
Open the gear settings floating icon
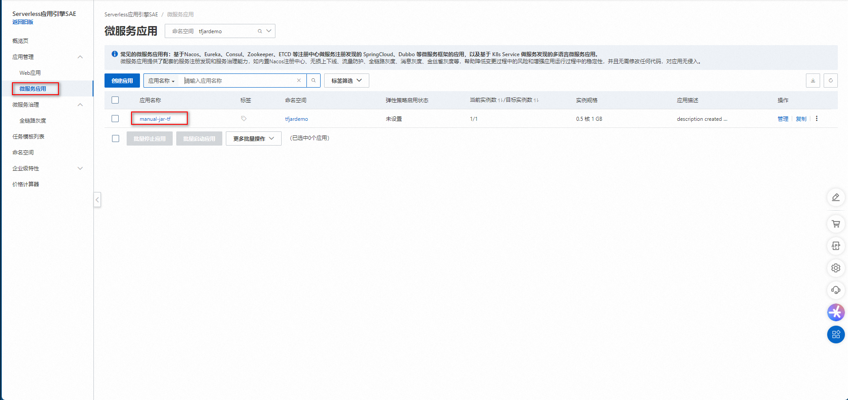pos(836,268)
